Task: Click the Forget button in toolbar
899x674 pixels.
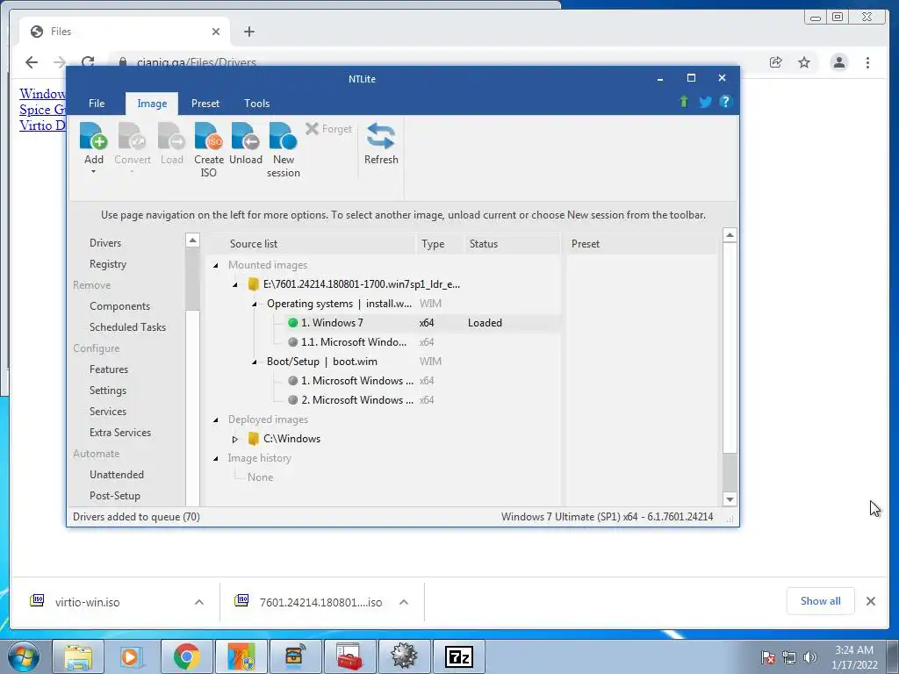Action: click(329, 129)
